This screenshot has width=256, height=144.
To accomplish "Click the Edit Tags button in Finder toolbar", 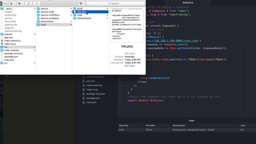I will tap(37, 4).
